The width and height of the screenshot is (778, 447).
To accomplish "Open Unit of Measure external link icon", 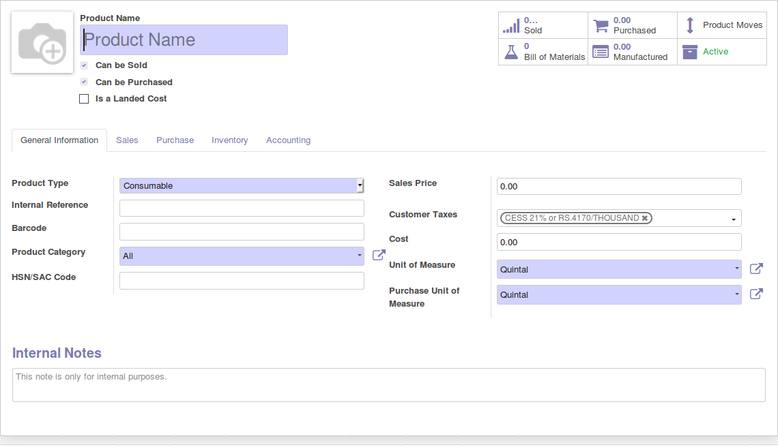I will point(756,268).
